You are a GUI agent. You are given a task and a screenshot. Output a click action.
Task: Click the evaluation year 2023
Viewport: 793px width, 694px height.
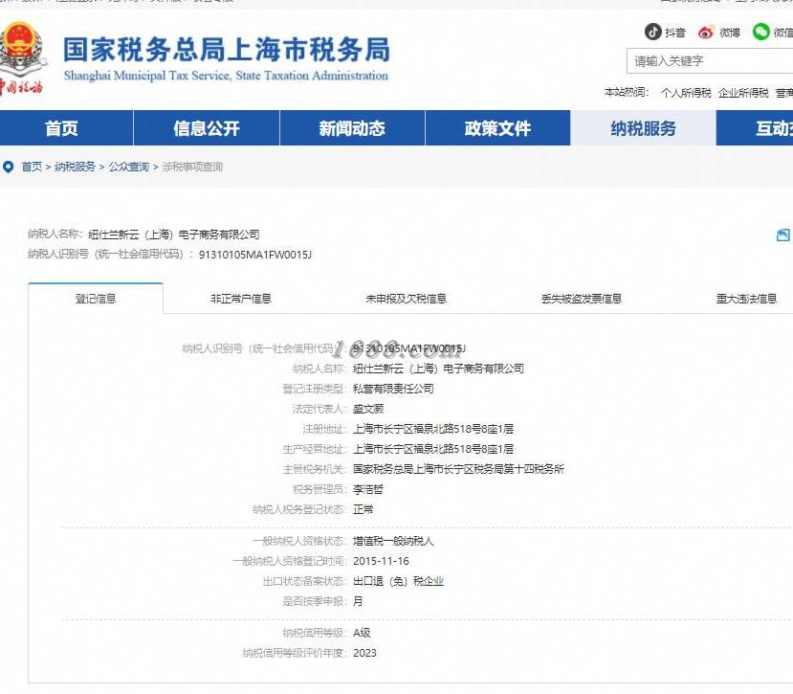tap(364, 653)
